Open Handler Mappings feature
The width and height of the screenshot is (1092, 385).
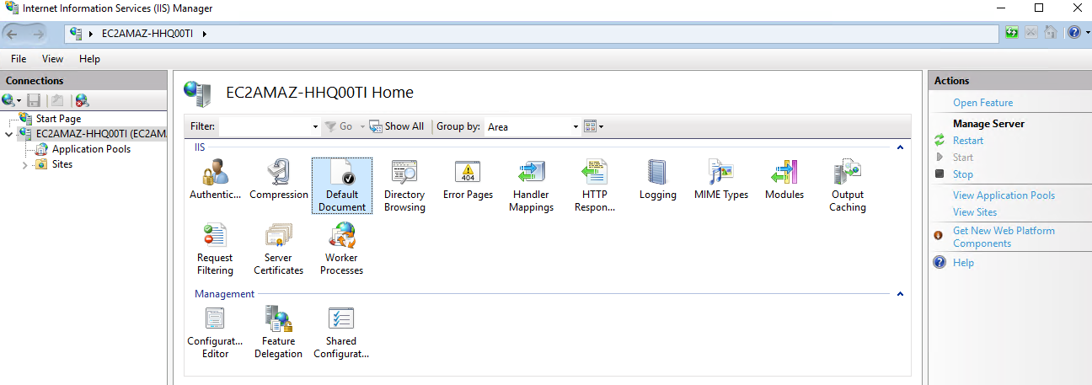click(531, 185)
